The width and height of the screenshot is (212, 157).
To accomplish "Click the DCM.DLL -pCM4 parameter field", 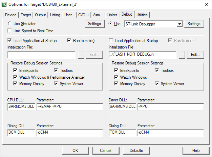I will click(70, 133).
